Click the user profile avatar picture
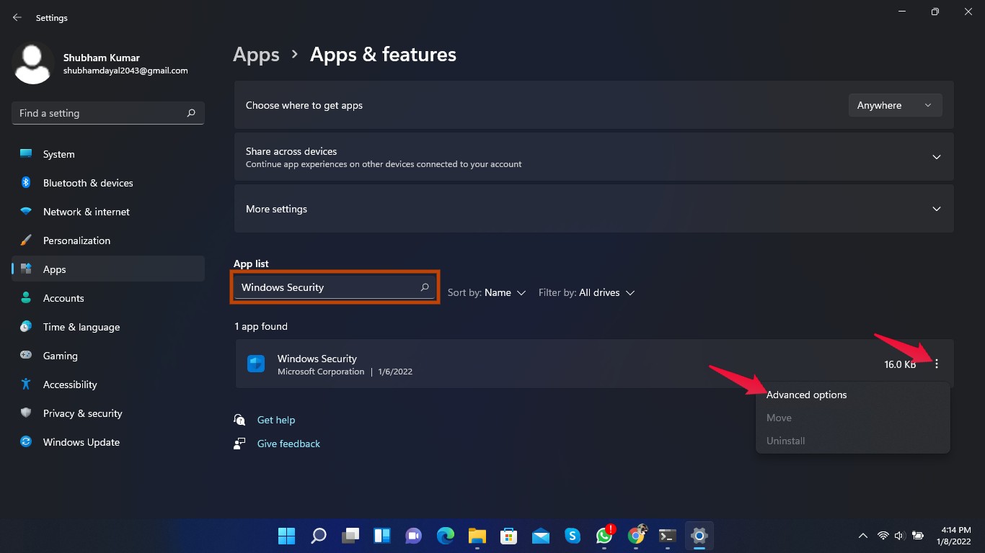Image resolution: width=985 pixels, height=553 pixels. coord(33,63)
